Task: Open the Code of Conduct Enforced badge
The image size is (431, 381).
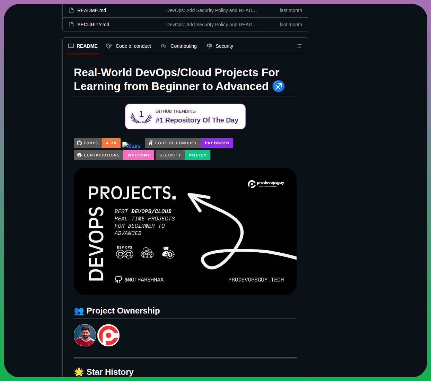Action: point(189,143)
